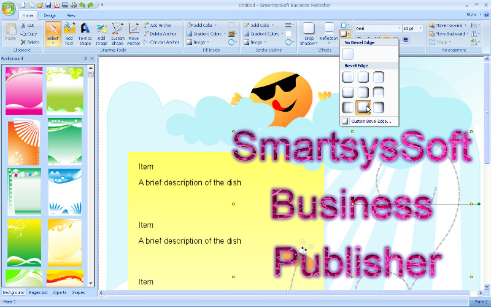
Task: Select the Move Anchor tool
Action: coord(134,34)
